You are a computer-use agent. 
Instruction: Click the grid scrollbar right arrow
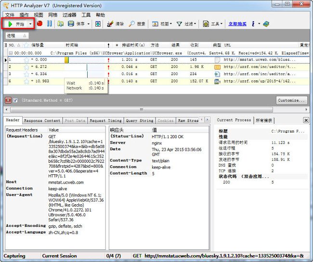coord(306,109)
